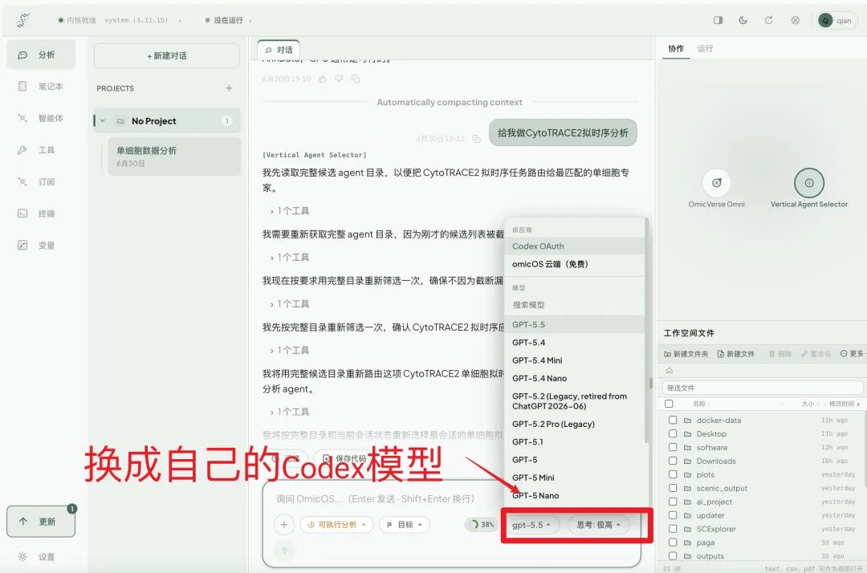867x573 pixels.
Task: Check the software folder checkbox
Action: (673, 447)
